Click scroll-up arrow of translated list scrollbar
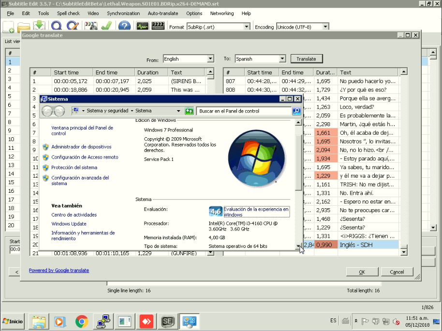The image size is (442, 331). pyautogui.click(x=404, y=72)
